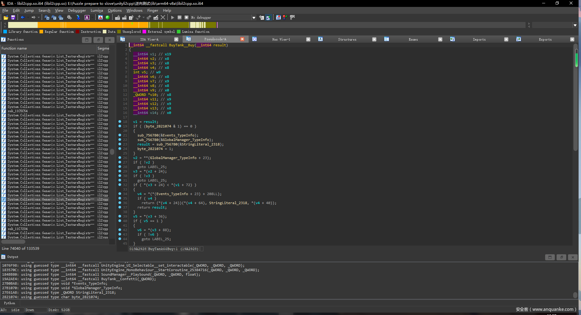
Task: Open the Debugger menu
Action: pyautogui.click(x=77, y=10)
